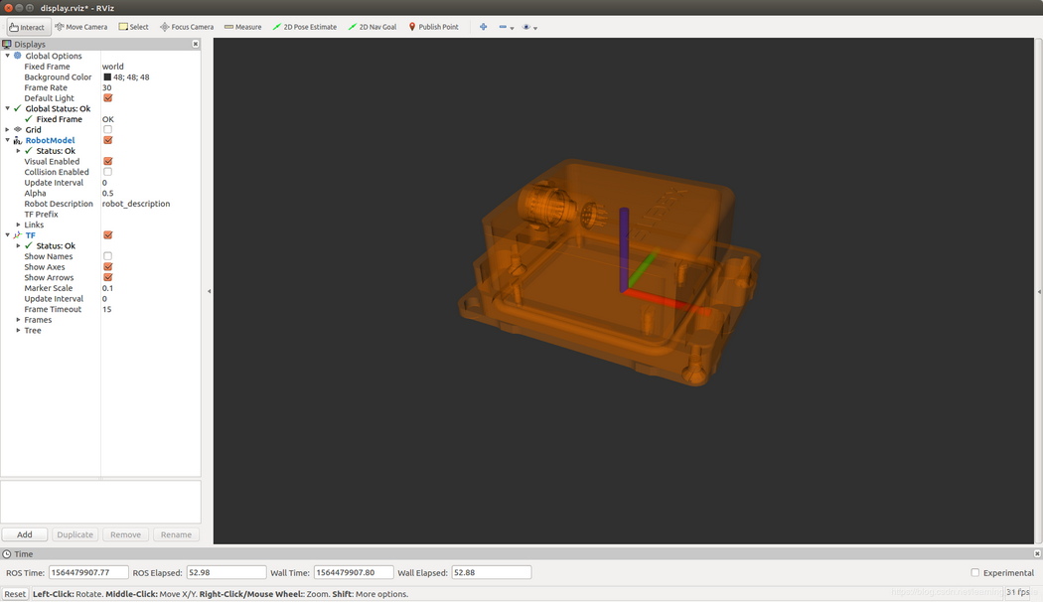The height and width of the screenshot is (602, 1043).
Task: Activate the Move Camera tool
Action: coord(81,27)
